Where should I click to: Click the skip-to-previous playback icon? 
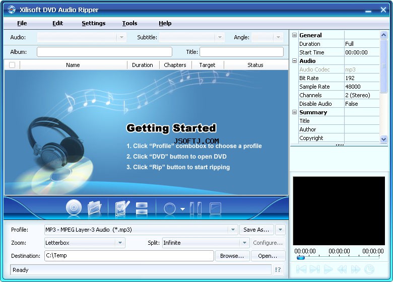pyautogui.click(x=301, y=269)
